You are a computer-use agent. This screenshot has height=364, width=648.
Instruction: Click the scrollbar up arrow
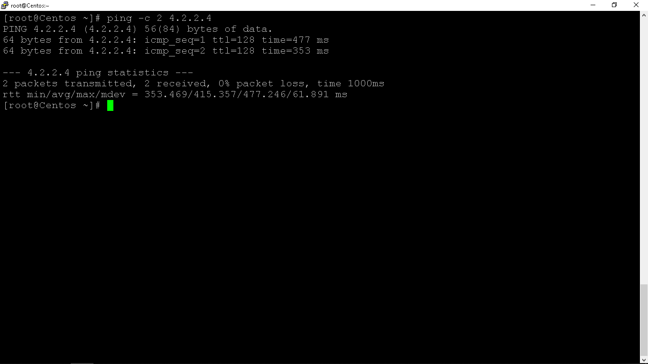click(644, 16)
